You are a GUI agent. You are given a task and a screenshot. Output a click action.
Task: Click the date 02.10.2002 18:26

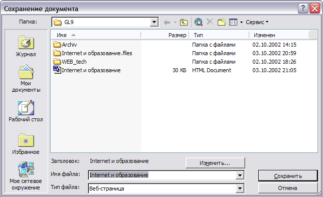[274, 62]
